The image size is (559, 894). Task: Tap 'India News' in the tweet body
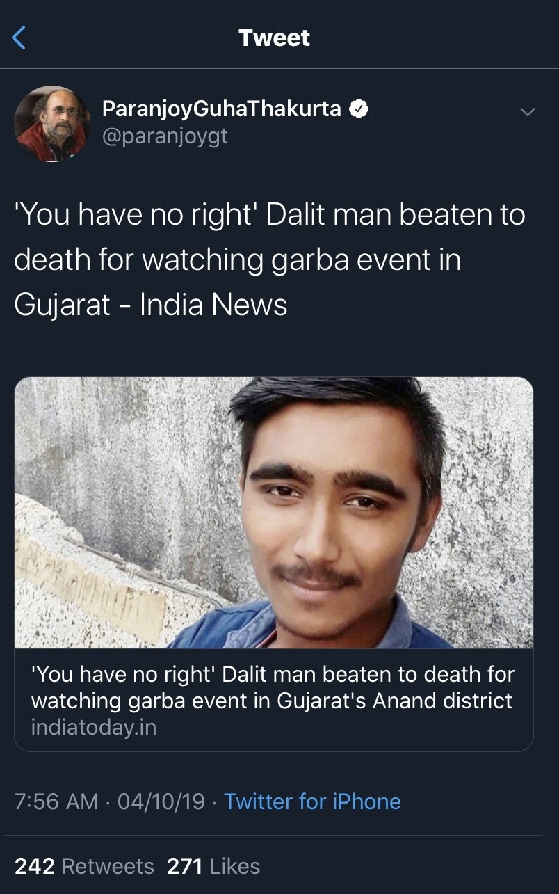pos(213,305)
